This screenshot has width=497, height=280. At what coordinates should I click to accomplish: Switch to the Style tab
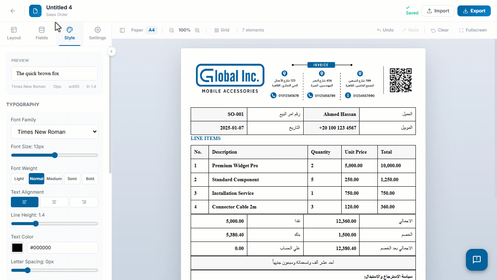70,34
